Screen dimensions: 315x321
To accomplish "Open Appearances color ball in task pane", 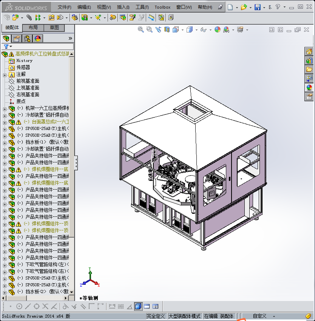I will 309,88.
